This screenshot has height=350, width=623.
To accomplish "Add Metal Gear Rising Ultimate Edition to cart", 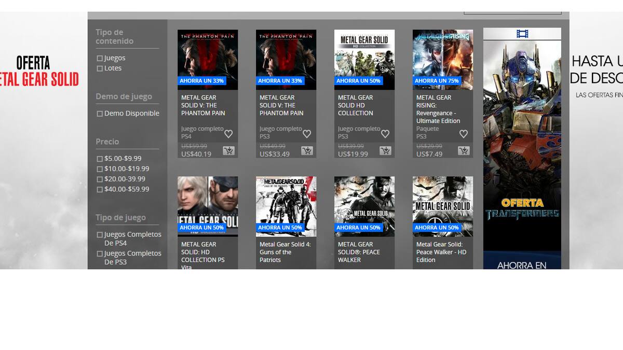I will pos(464,151).
